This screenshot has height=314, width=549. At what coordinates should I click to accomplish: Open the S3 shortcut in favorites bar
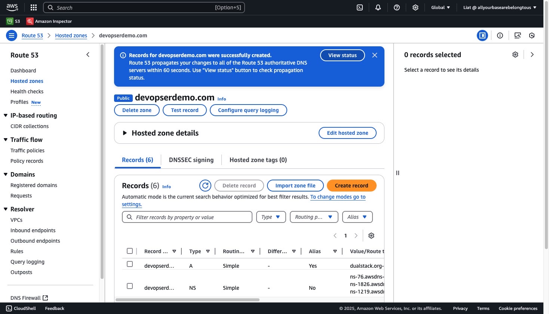point(13,21)
